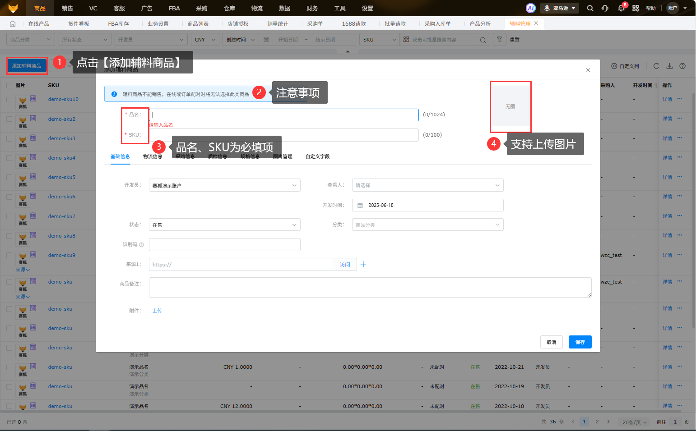Viewport: 696px width, 431px height.
Task: Check the checkbox for demo-sku5 row
Action: (9, 177)
